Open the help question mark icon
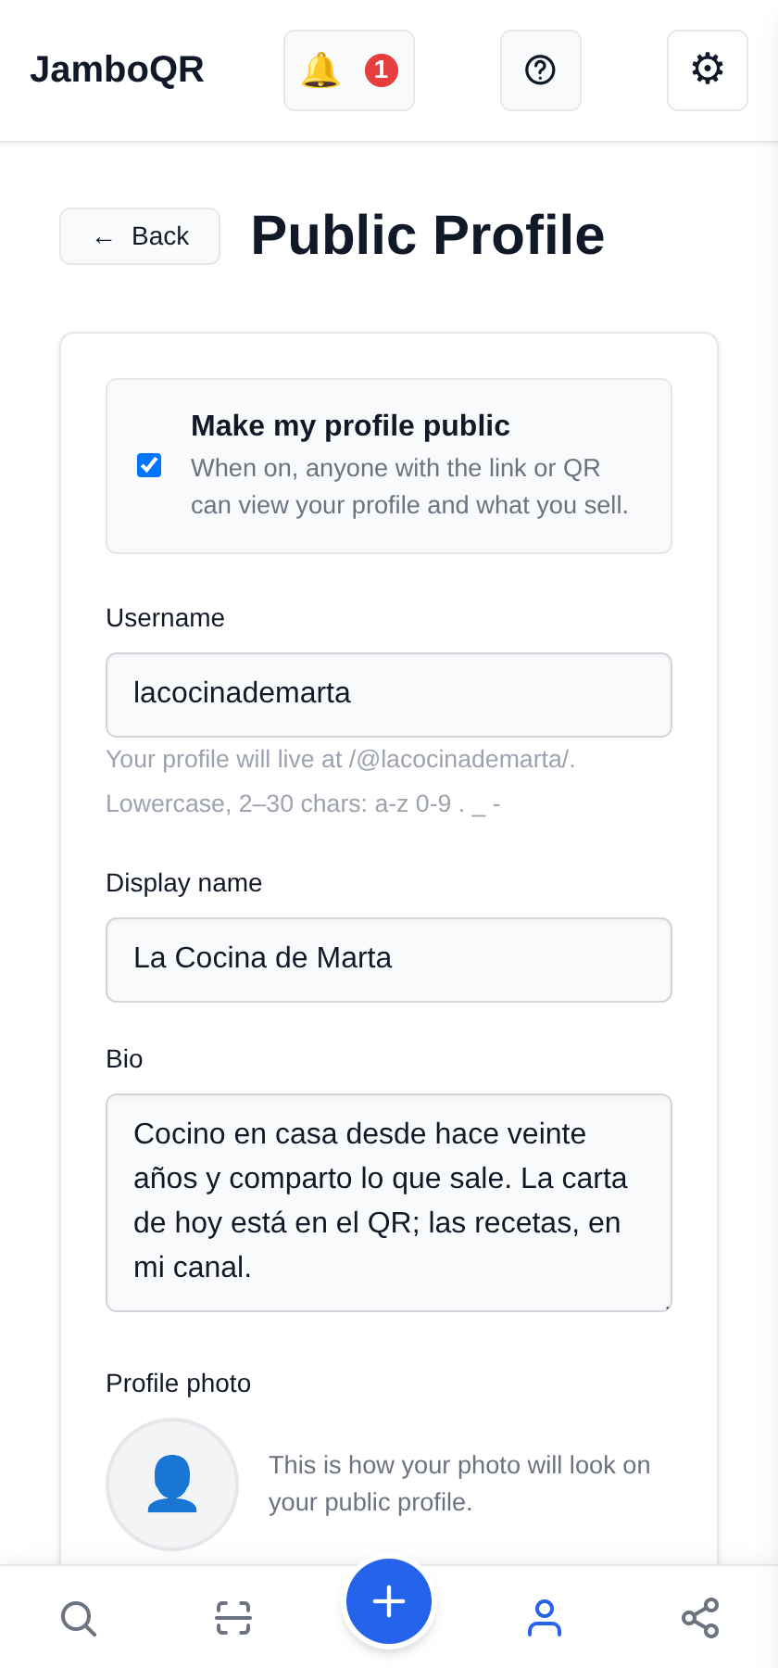Screen dimensions: 778x1668 click(x=541, y=70)
